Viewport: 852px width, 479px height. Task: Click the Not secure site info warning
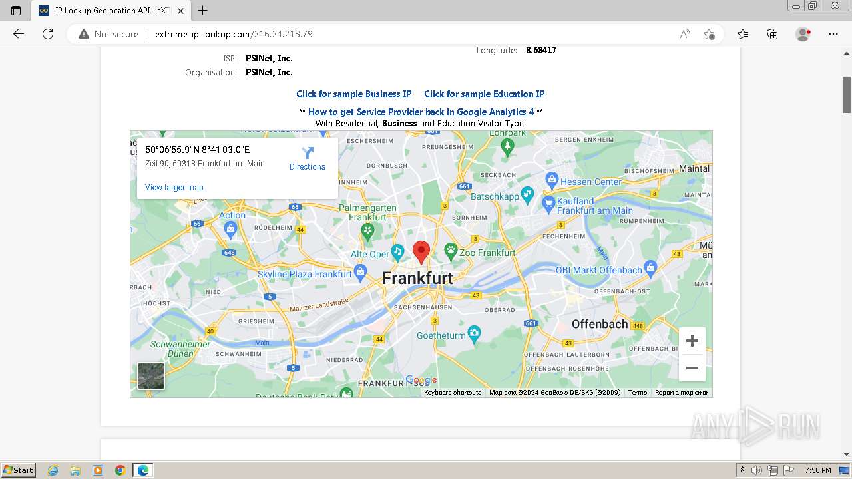[x=108, y=34]
